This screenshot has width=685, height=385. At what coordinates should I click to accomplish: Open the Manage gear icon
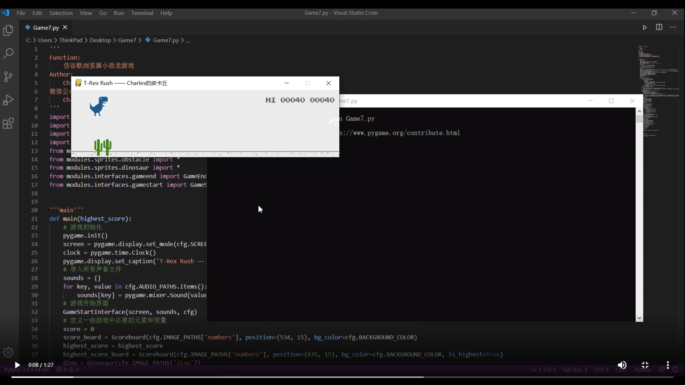point(8,352)
